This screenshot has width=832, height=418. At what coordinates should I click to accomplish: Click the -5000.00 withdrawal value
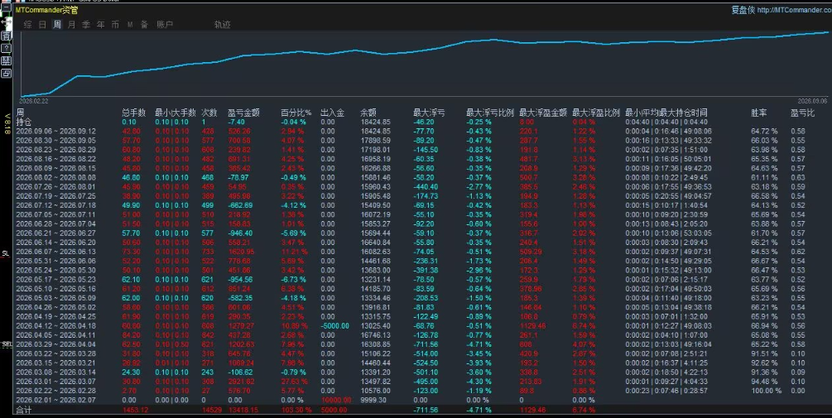(334, 325)
